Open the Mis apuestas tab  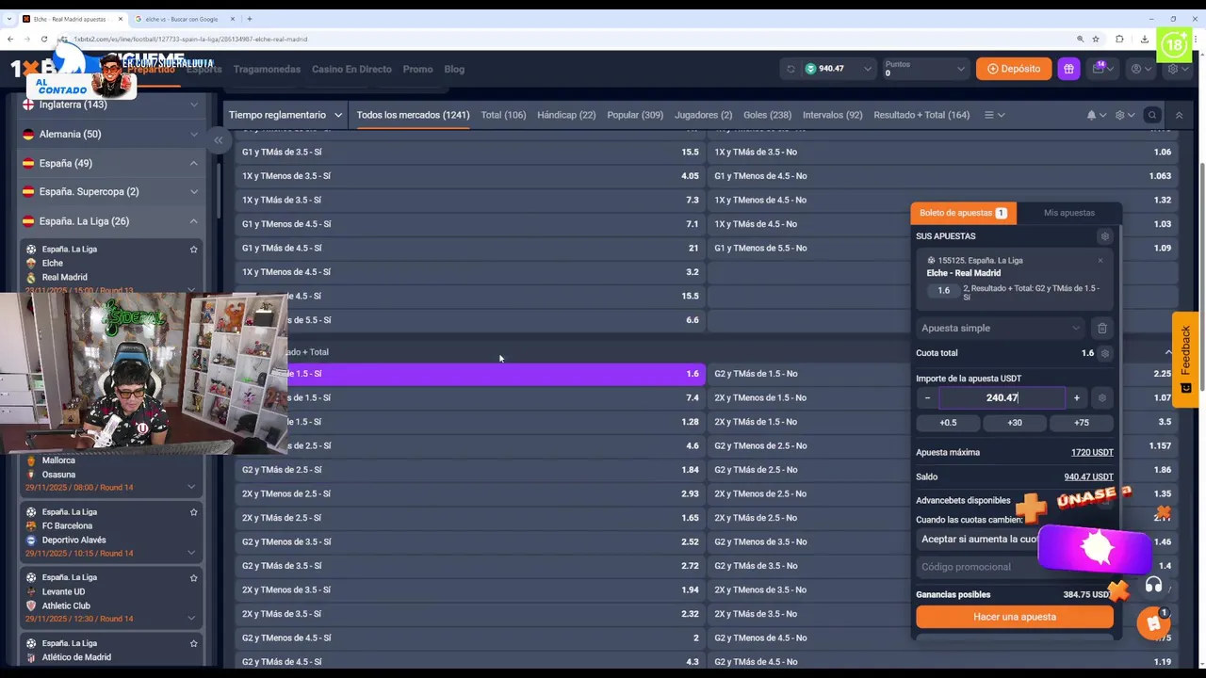[1069, 213]
